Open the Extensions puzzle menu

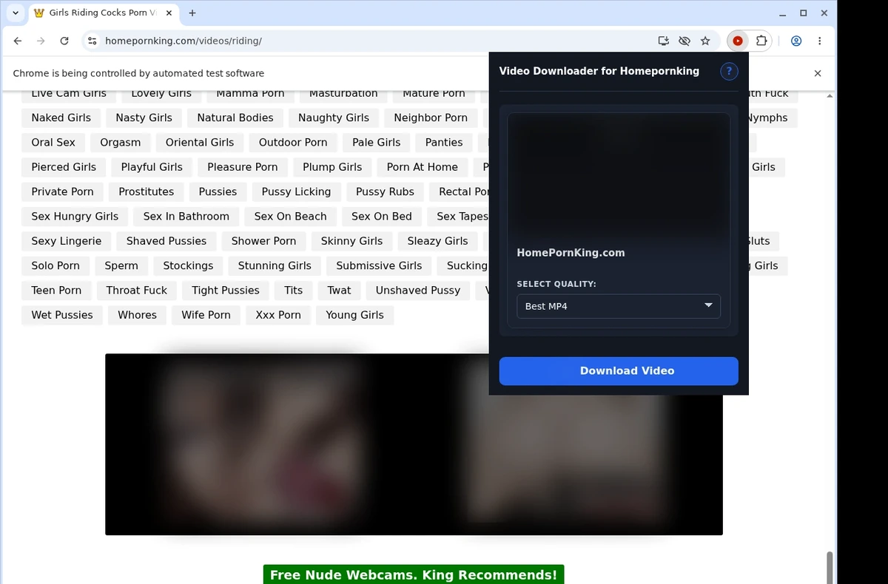761,41
